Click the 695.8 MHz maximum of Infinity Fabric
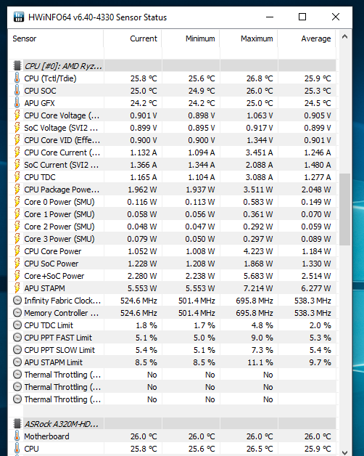The width and height of the screenshot is (364, 456). pos(255,301)
